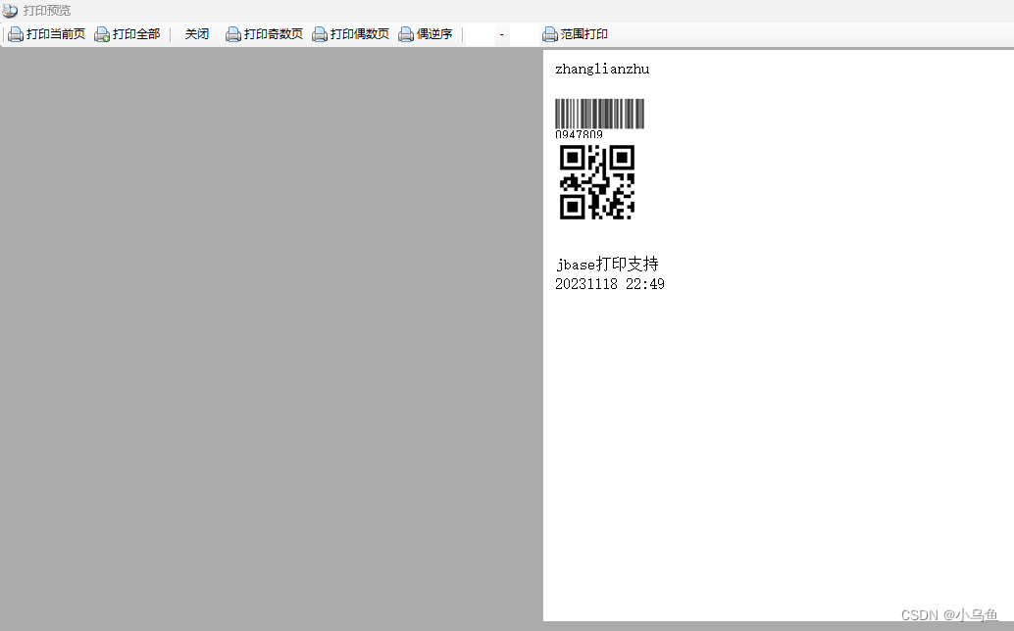Click the barcode image on the preview page
Image resolution: width=1014 pixels, height=631 pixels.
point(599,114)
